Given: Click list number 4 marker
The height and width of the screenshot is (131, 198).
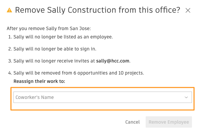Looking at the screenshot, I should pyautogui.click(x=10, y=73).
